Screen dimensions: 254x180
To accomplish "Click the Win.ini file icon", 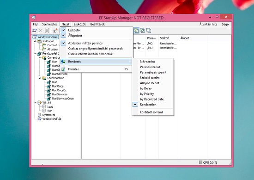I will tap(40, 102).
